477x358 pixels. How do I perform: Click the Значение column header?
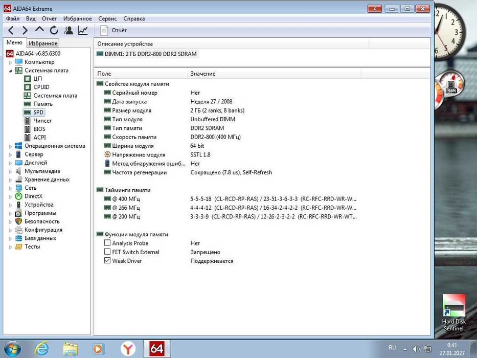pos(274,74)
